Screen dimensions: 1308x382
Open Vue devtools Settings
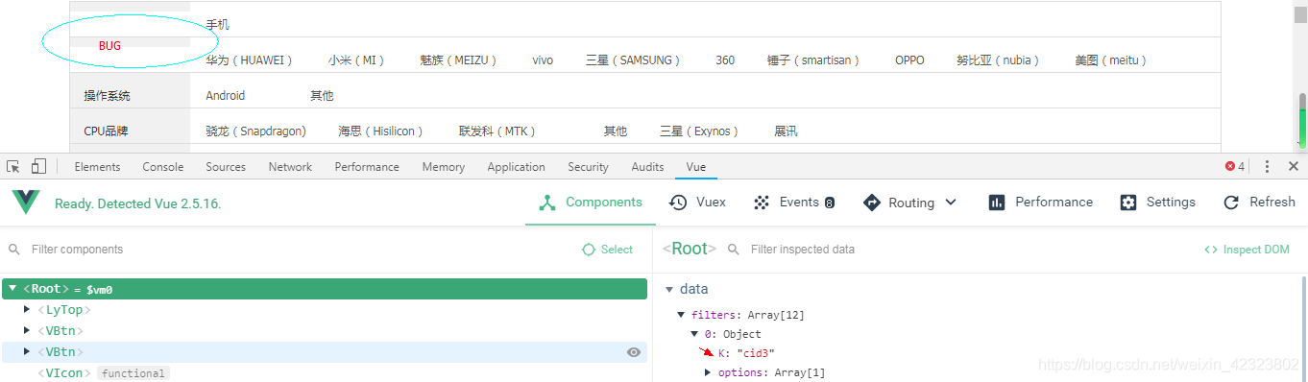click(1157, 203)
